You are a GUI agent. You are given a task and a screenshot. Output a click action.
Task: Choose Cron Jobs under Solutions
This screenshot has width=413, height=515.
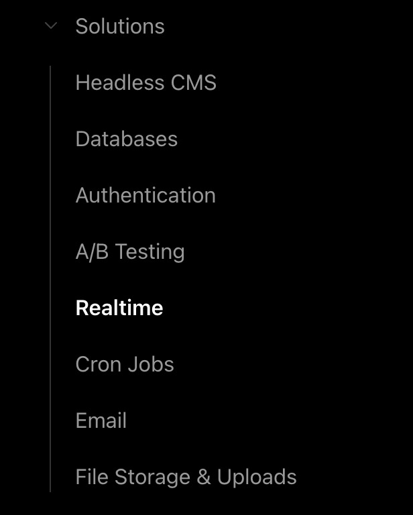point(125,364)
